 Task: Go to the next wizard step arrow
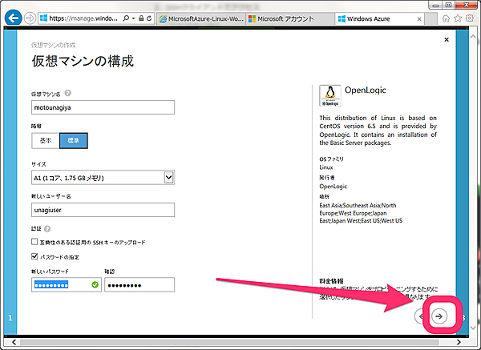tap(439, 316)
